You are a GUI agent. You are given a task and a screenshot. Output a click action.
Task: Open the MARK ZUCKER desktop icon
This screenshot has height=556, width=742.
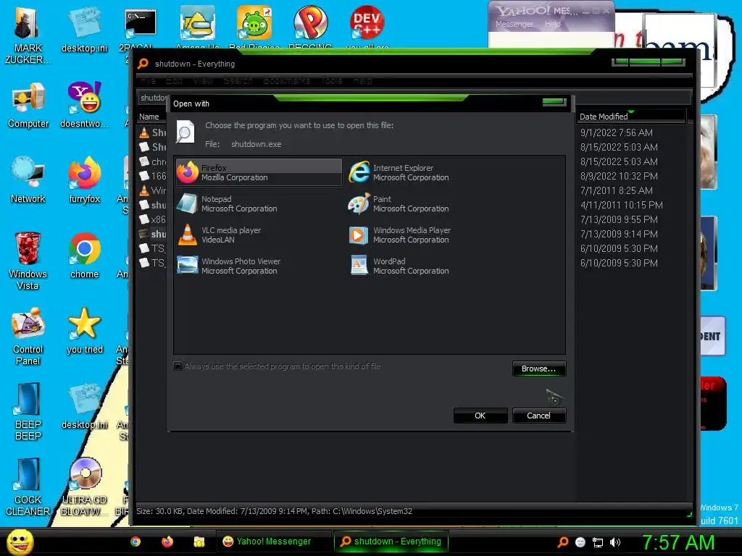click(28, 35)
